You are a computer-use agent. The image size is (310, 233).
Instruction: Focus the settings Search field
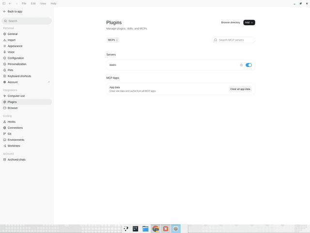[x=27, y=21]
